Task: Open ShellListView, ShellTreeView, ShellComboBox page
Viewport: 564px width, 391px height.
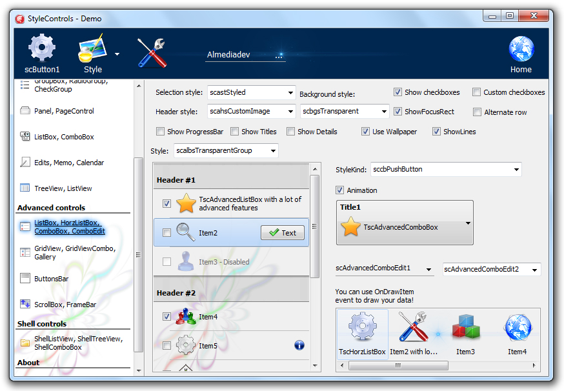Action: click(79, 343)
